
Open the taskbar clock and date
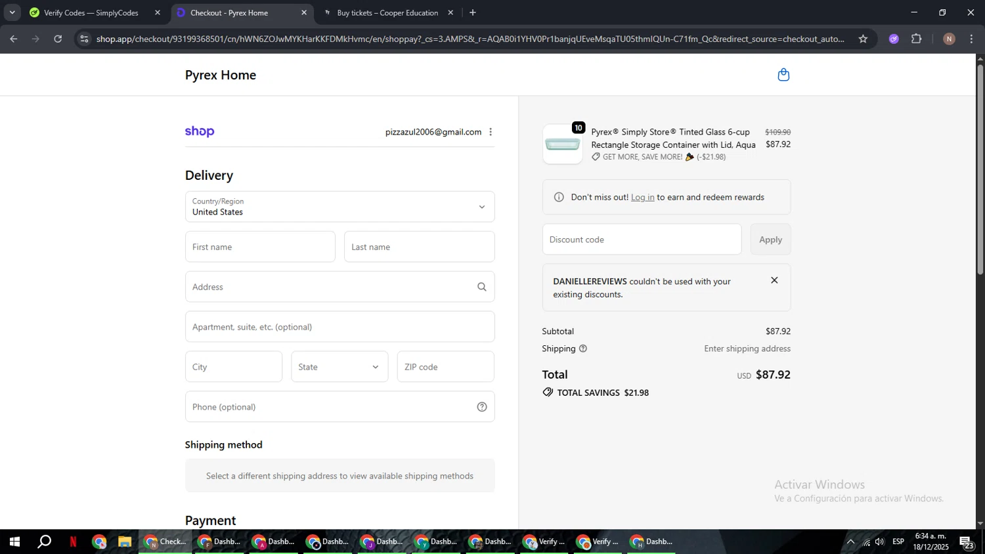click(930, 542)
